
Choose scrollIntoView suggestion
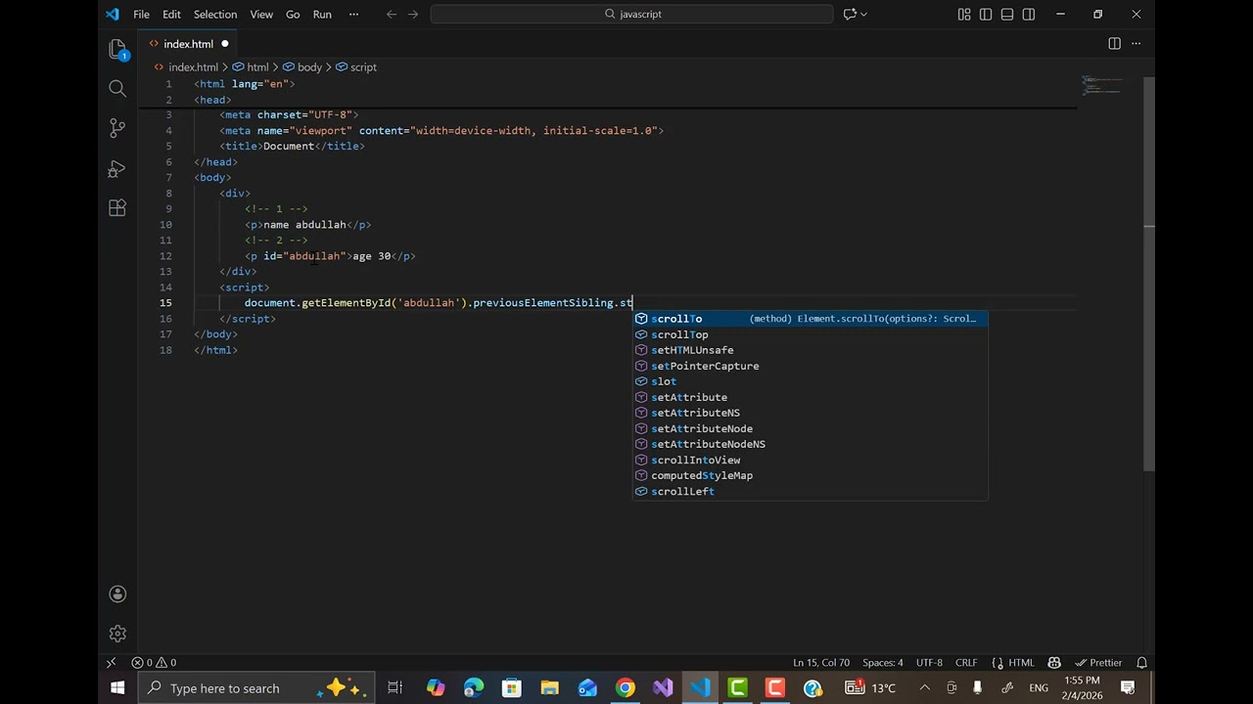pyautogui.click(x=810, y=460)
